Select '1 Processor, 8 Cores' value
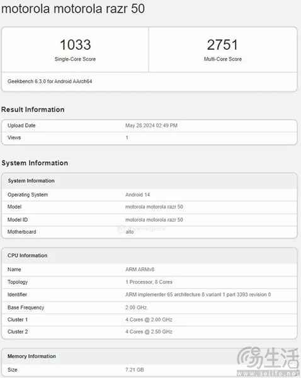Viewport: 301px width, 378px height. click(149, 282)
